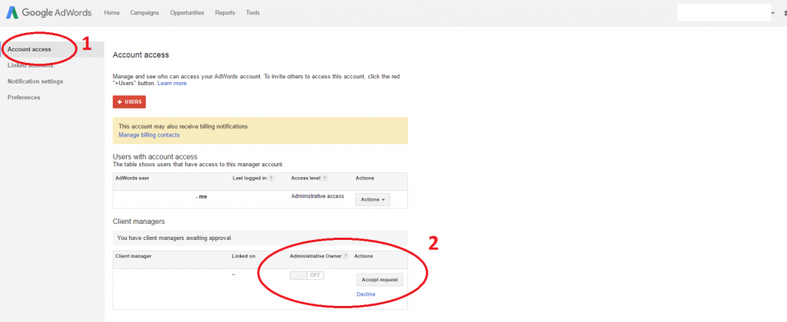The image size is (787, 322).
Task: Open the Opportunities tab
Action: [x=187, y=13]
